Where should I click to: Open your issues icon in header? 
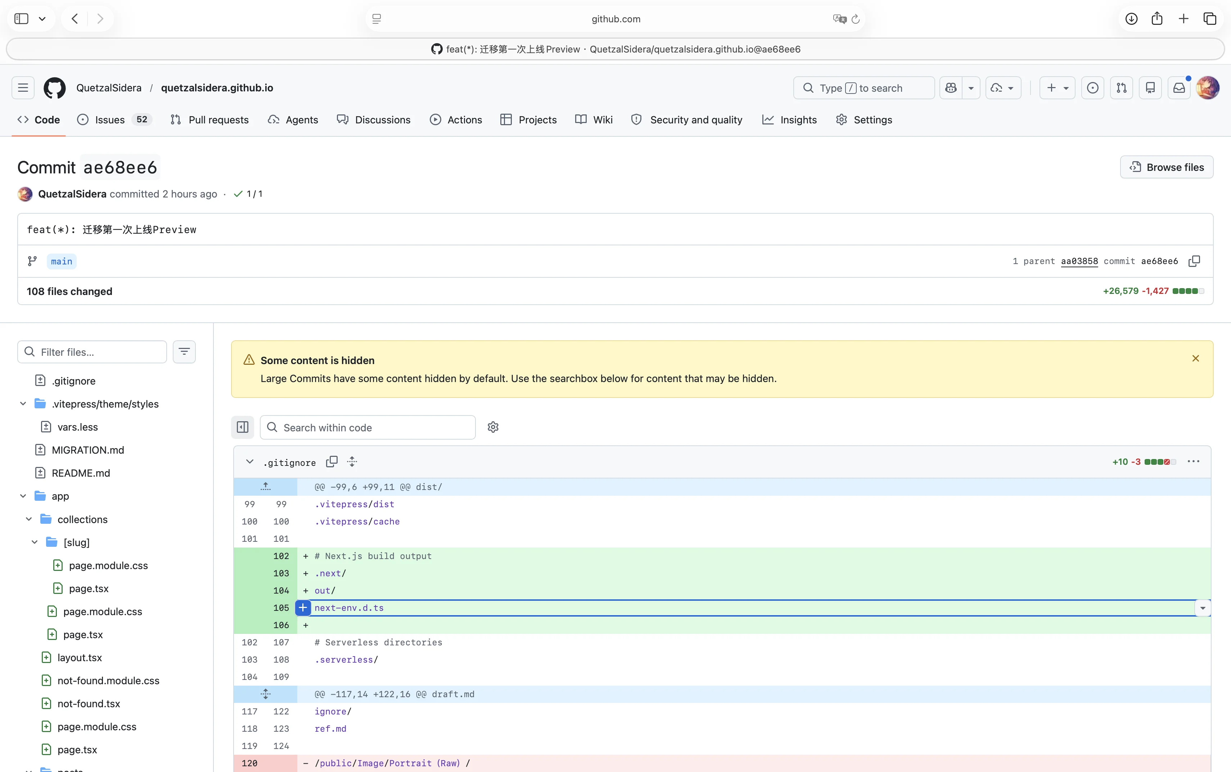tap(1092, 88)
